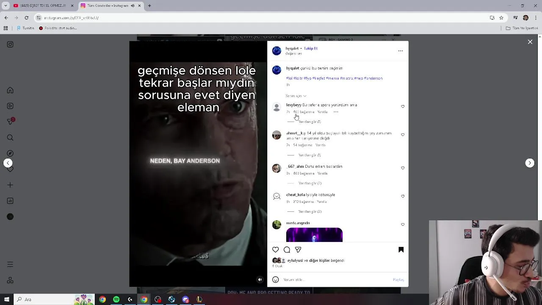Click the #anderson hashtag
Image resolution: width=542 pixels, height=305 pixels.
pos(373,78)
